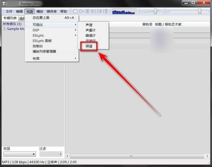Adjust the volume slider handle

coord(155,11)
